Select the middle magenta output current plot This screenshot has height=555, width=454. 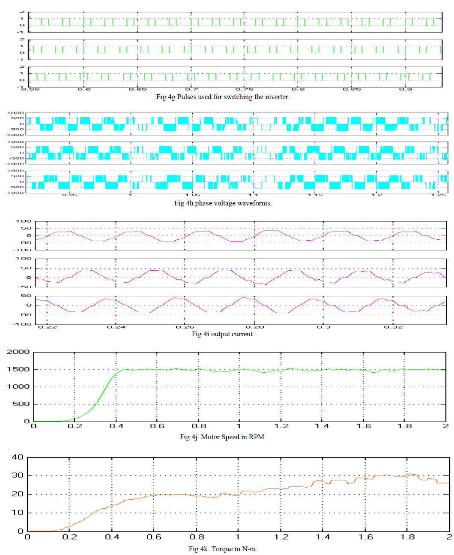[240, 273]
